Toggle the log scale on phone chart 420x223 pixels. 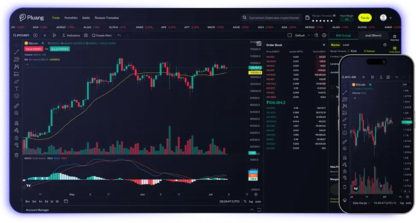click(402, 203)
